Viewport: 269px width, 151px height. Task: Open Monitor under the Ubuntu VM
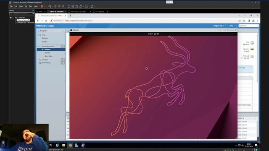[47, 53]
